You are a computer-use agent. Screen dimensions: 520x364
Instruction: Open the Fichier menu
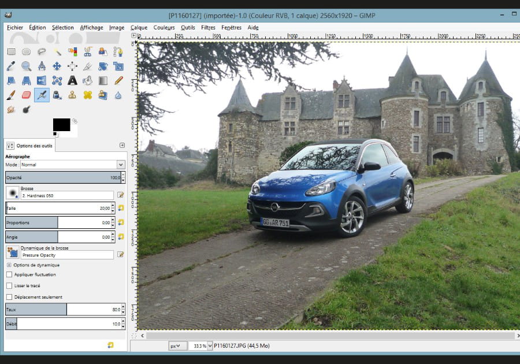[x=15, y=28]
